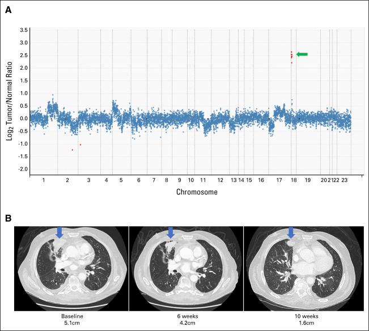Select chromosome 18 label on the x-axis
The image size is (369, 331).
click(293, 180)
